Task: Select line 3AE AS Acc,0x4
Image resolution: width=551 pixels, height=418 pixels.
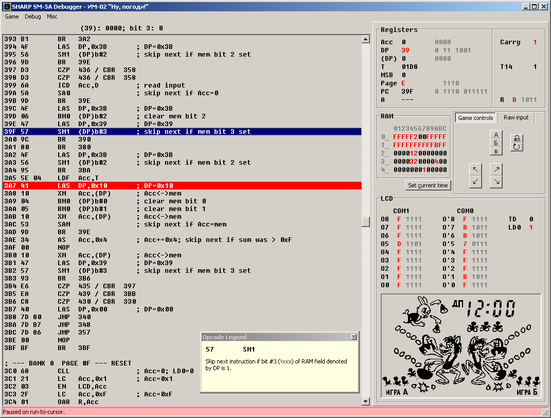Action: point(182,240)
